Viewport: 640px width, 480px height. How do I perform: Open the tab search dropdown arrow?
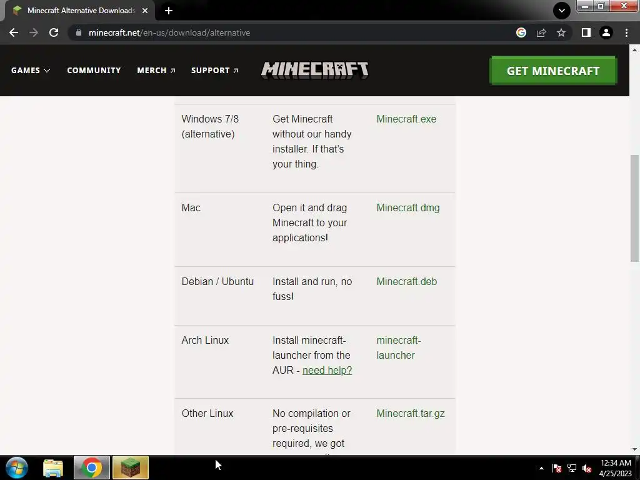pos(562,11)
